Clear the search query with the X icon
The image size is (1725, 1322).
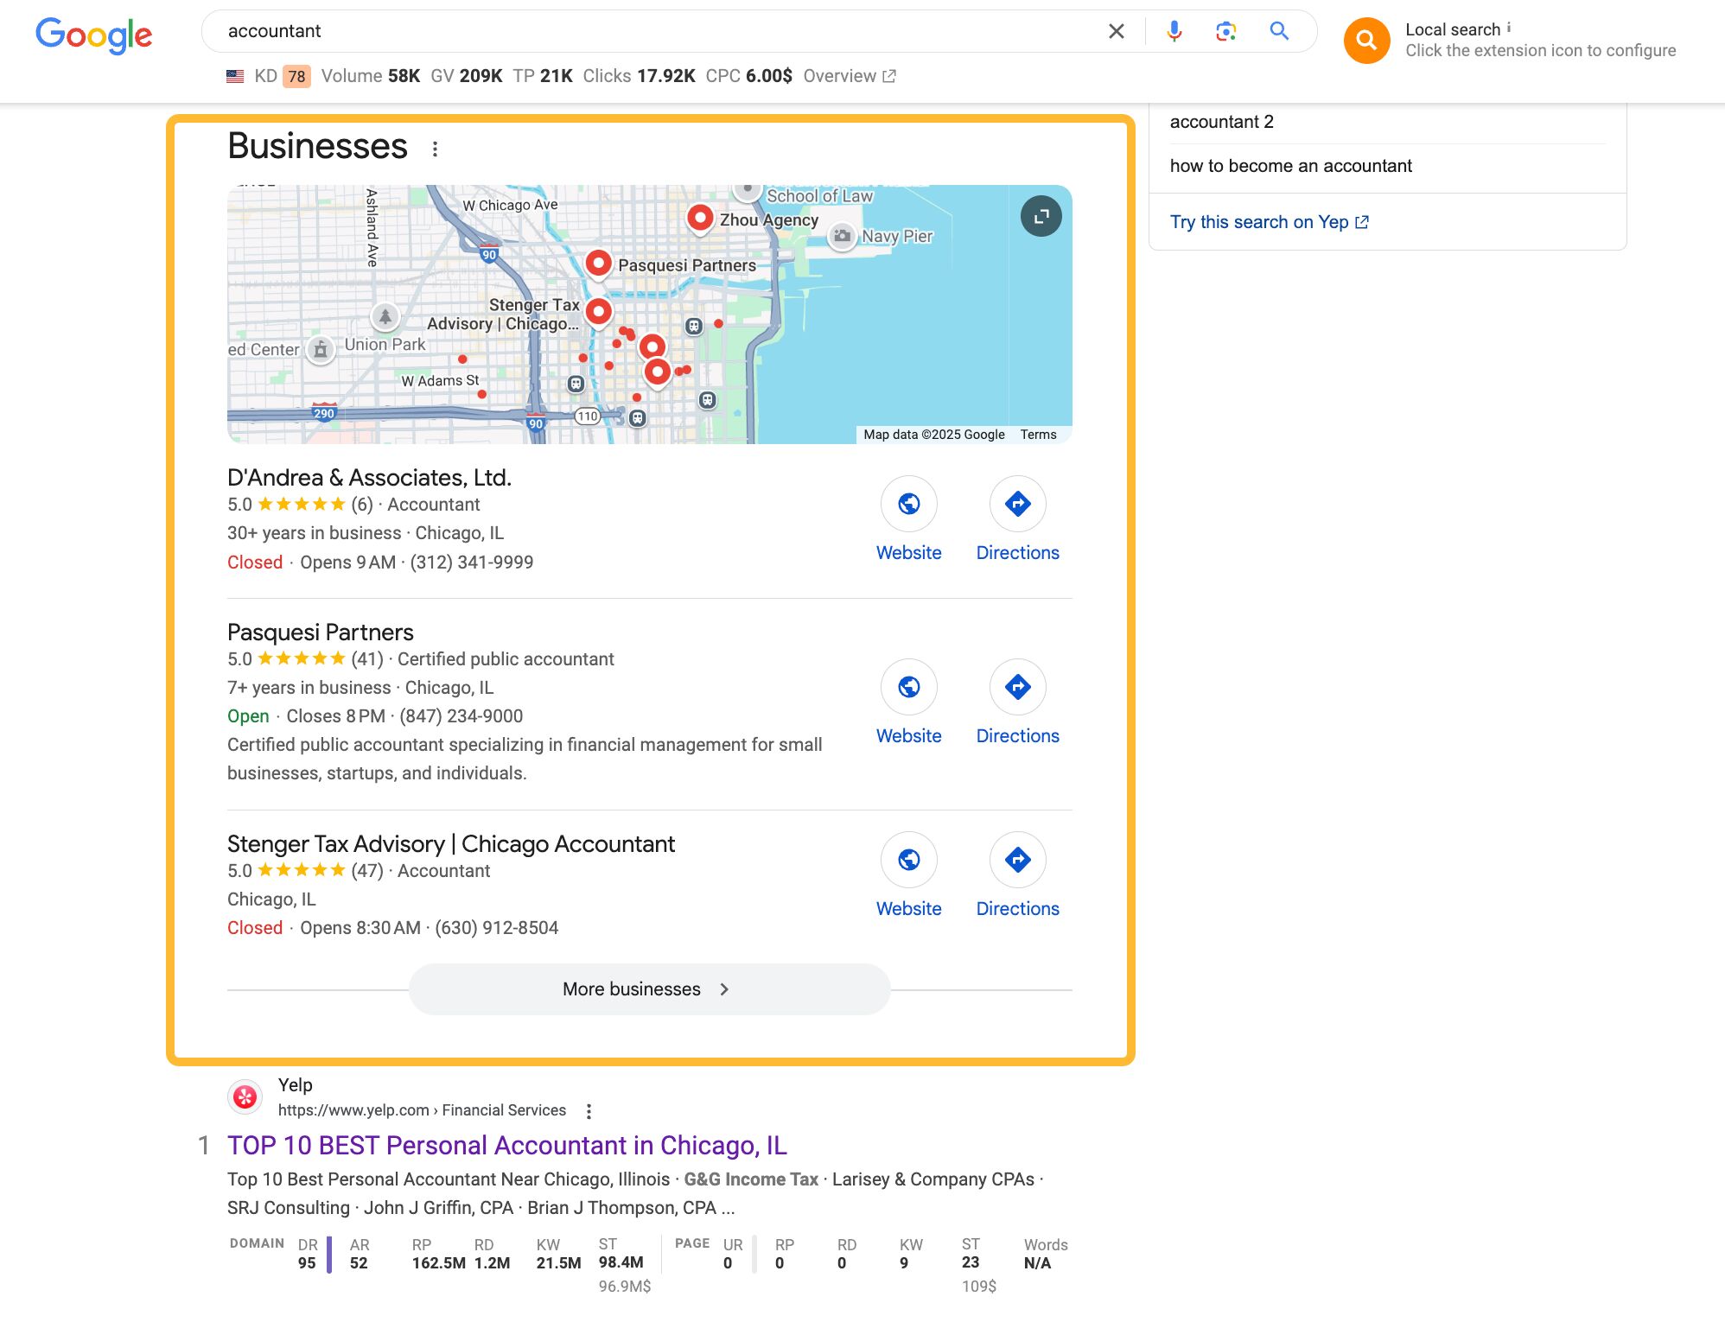point(1116,31)
